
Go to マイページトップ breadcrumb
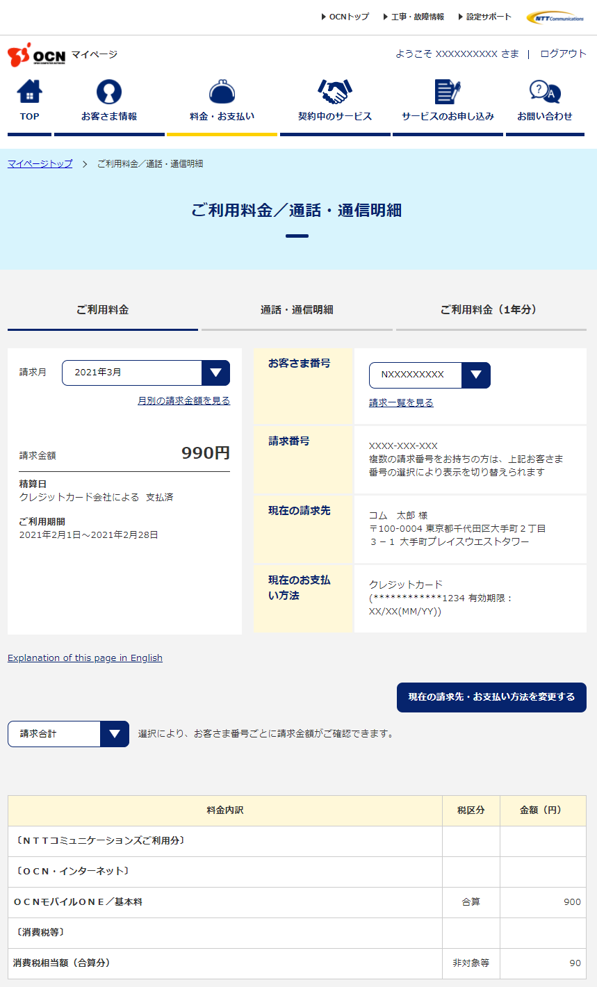tap(40, 163)
